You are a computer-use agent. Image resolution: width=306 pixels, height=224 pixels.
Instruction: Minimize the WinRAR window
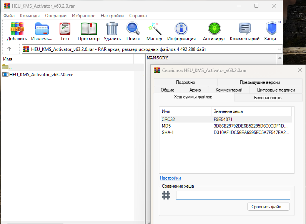[x=239, y=6]
